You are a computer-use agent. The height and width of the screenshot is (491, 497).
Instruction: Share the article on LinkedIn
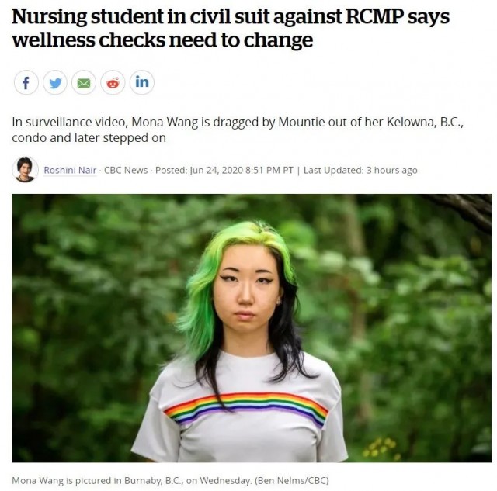coord(142,83)
